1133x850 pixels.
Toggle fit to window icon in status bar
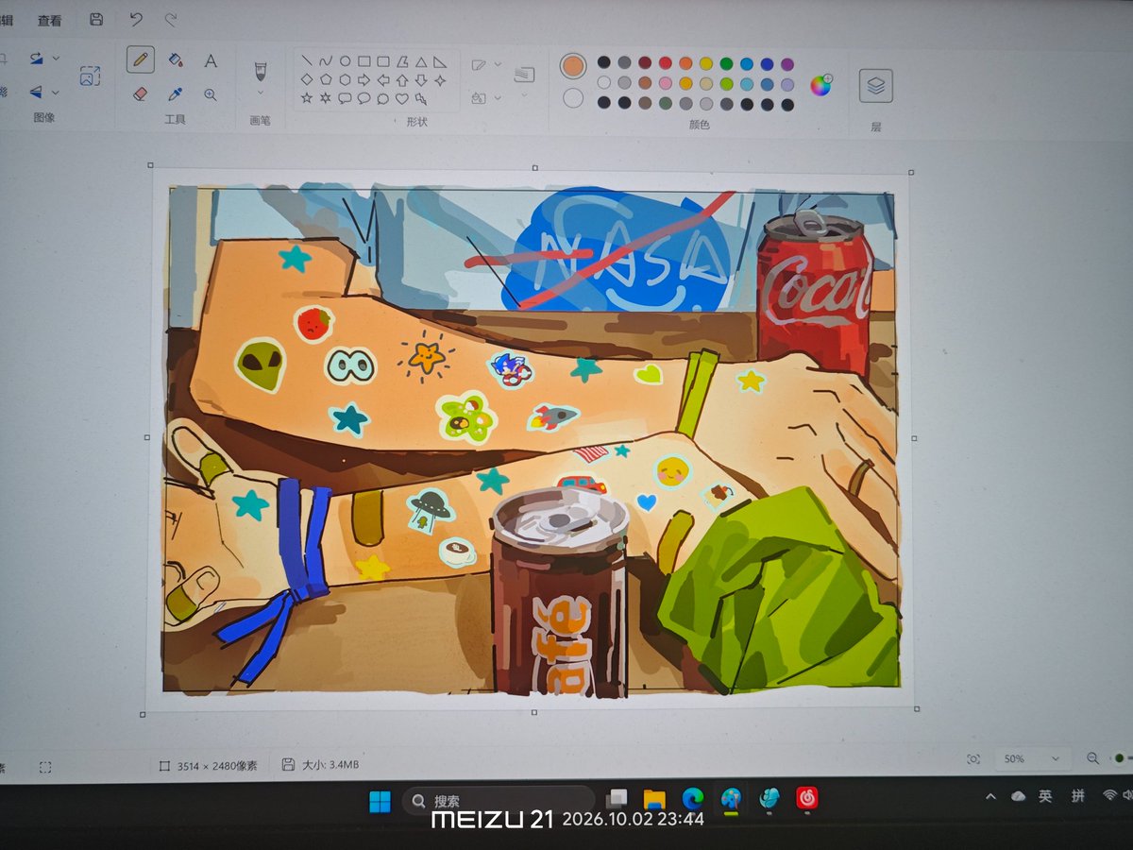[973, 759]
